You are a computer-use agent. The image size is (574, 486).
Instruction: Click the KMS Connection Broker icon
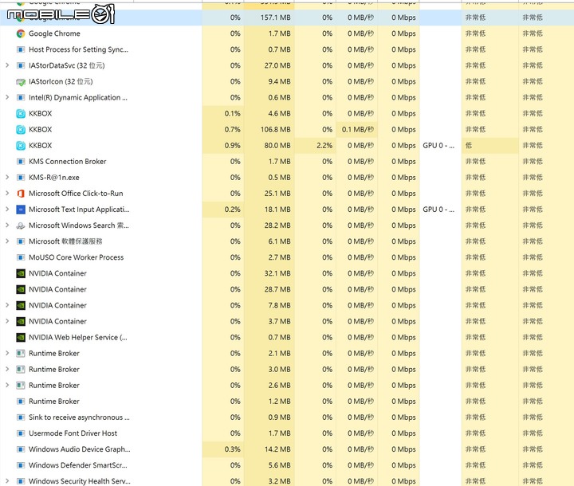[x=21, y=162]
